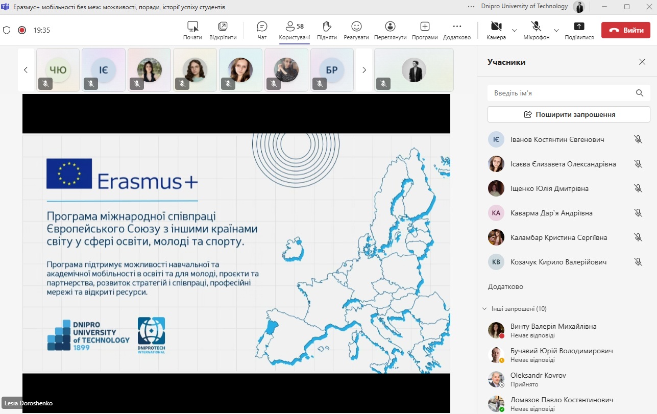This screenshot has height=414, width=657.
Task: Click the Відкріпити unpin icon
Action: pos(223,30)
